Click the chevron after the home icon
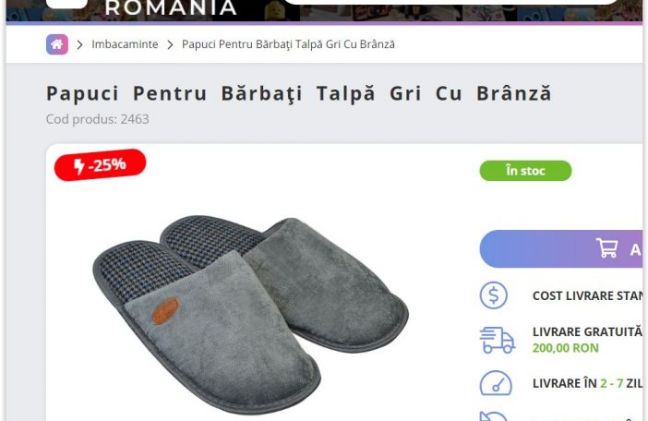The height and width of the screenshot is (421, 648). 79,44
